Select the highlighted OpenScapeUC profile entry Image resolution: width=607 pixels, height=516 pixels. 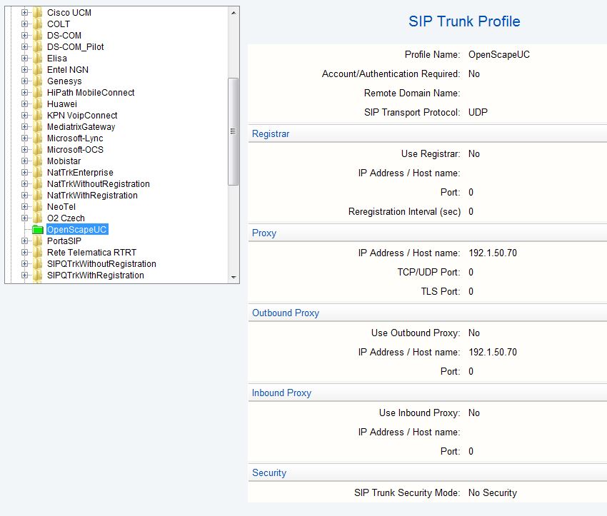77,229
